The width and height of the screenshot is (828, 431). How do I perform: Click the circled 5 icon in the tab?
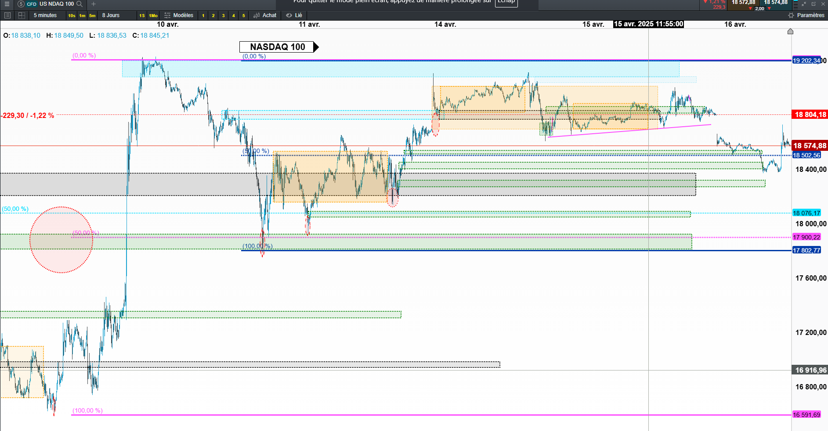(21, 4)
